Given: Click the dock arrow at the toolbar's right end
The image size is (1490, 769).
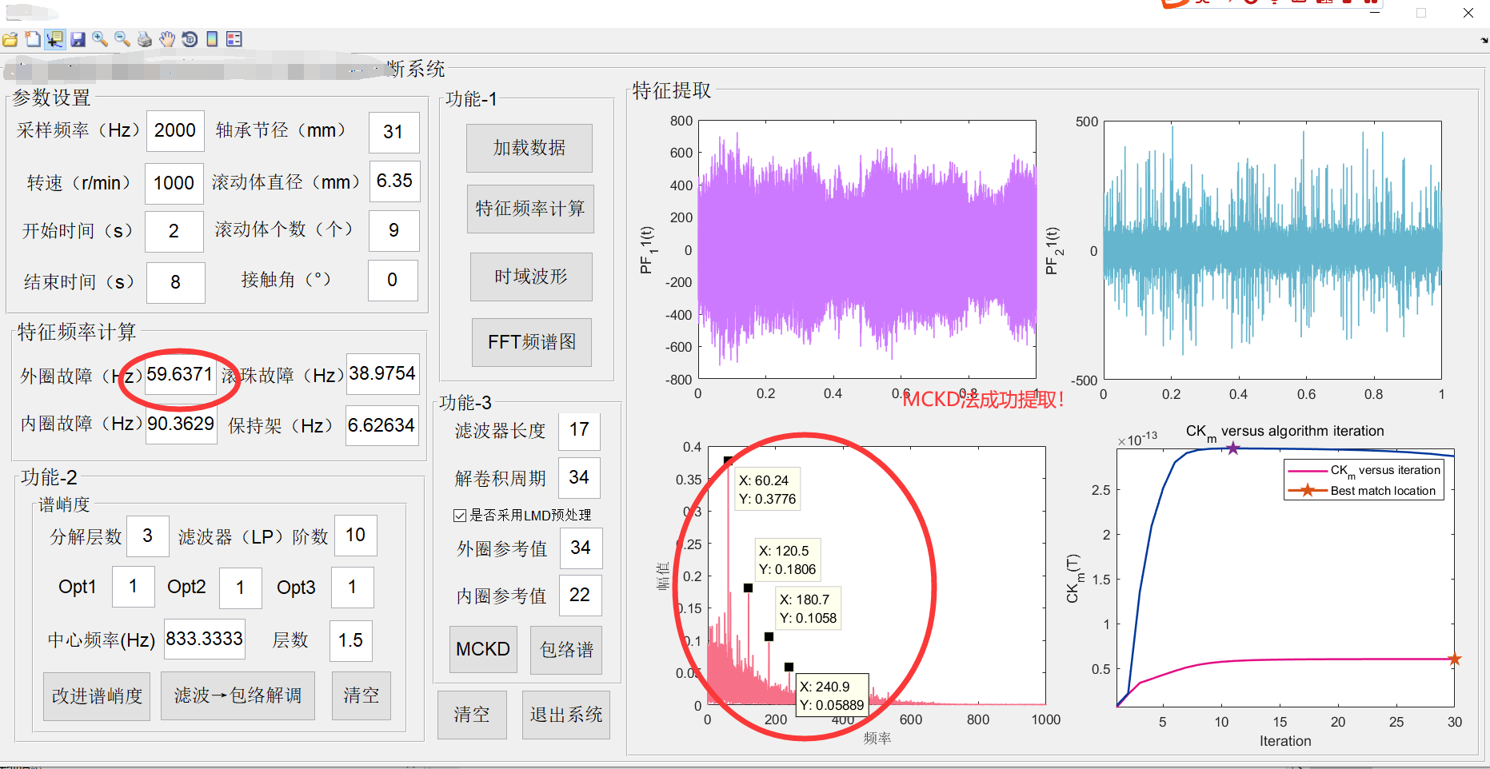Looking at the screenshot, I should (x=1484, y=39).
